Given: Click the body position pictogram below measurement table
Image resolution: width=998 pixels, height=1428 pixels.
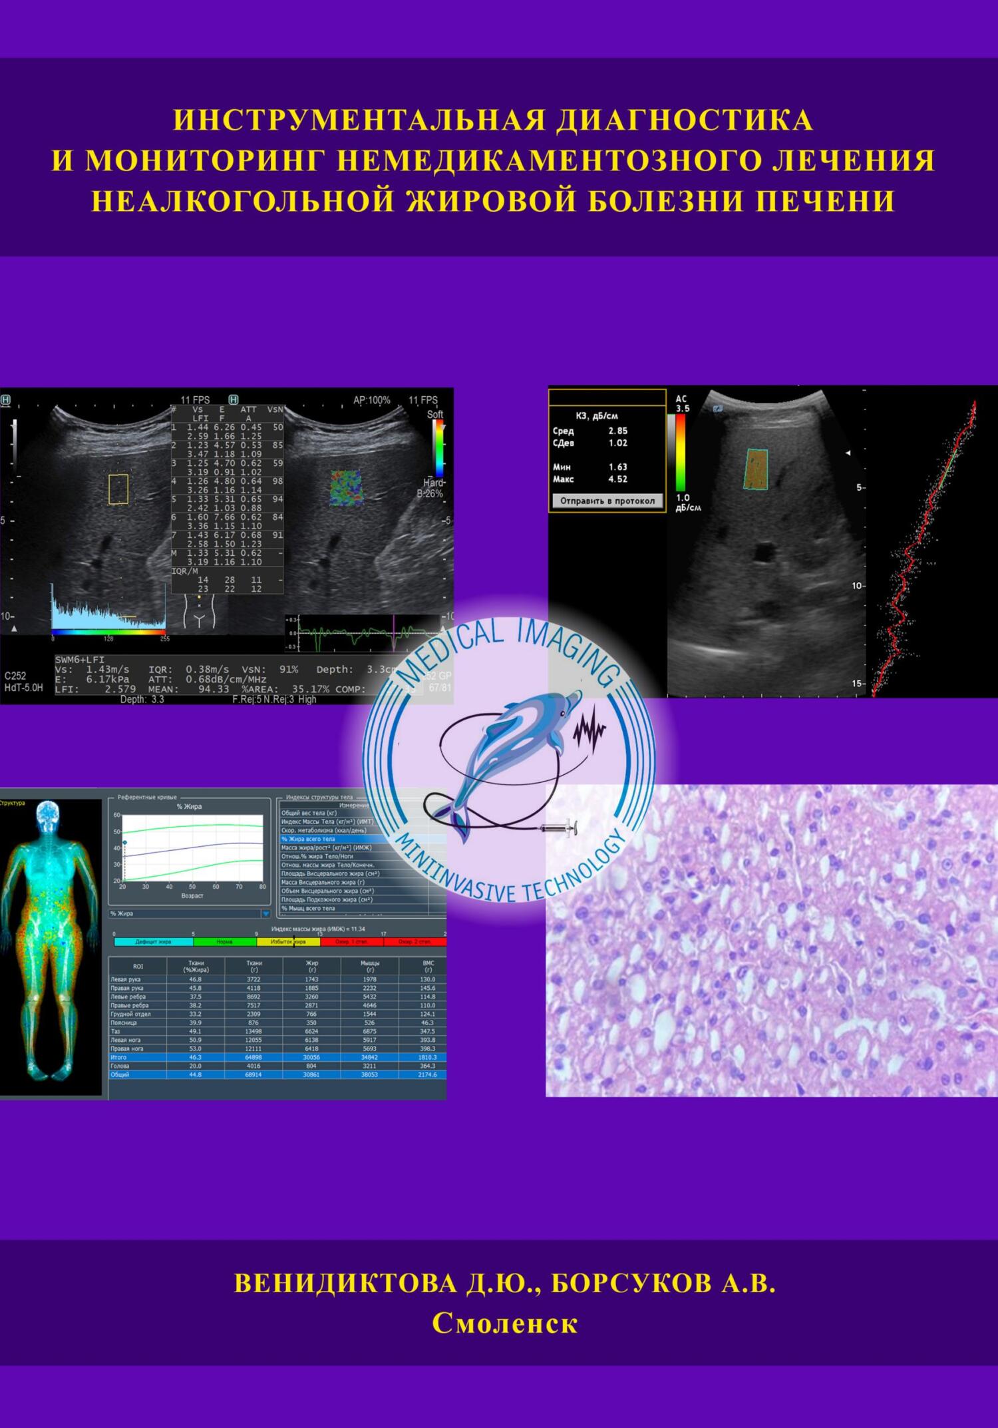Looking at the screenshot, I should (x=199, y=610).
